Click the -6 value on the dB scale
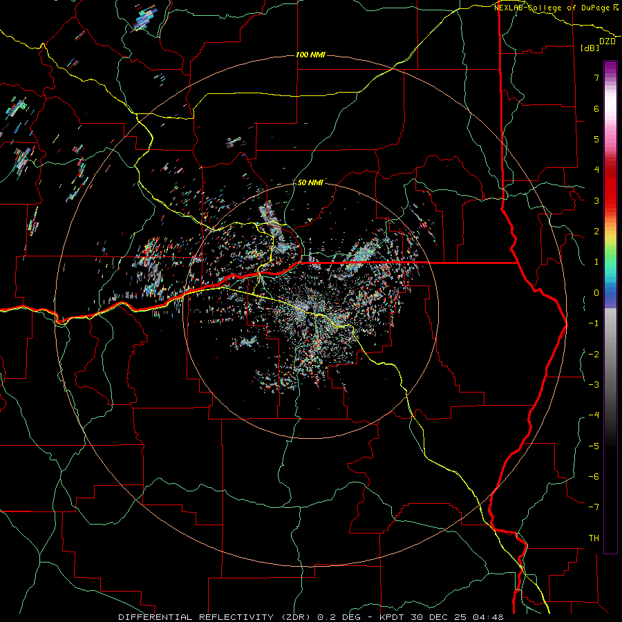The width and height of the screenshot is (622, 622). (594, 477)
